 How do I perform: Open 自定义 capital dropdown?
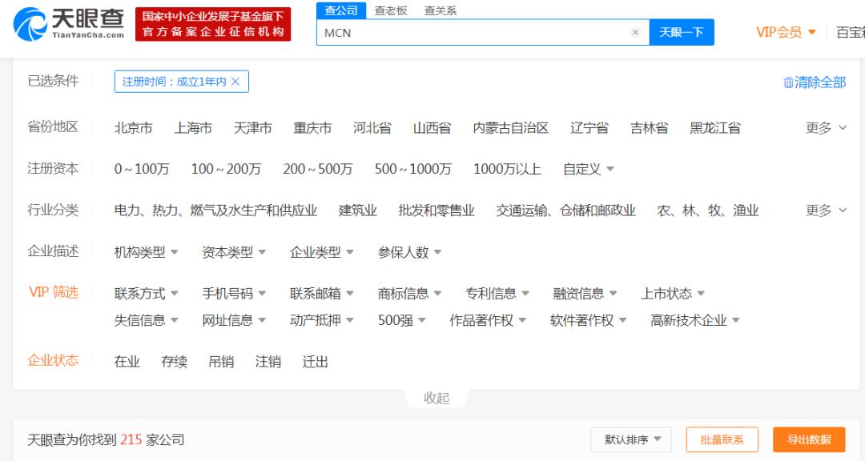click(588, 169)
